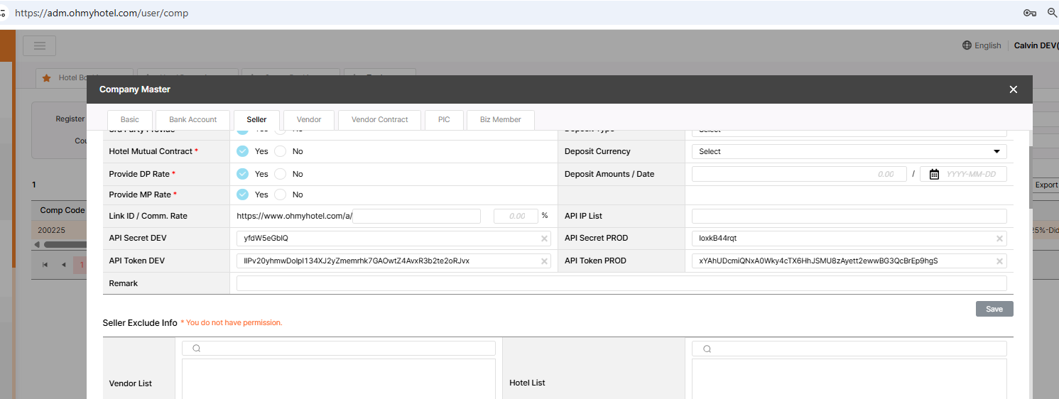
Task: Click the globe language icon
Action: point(967,45)
